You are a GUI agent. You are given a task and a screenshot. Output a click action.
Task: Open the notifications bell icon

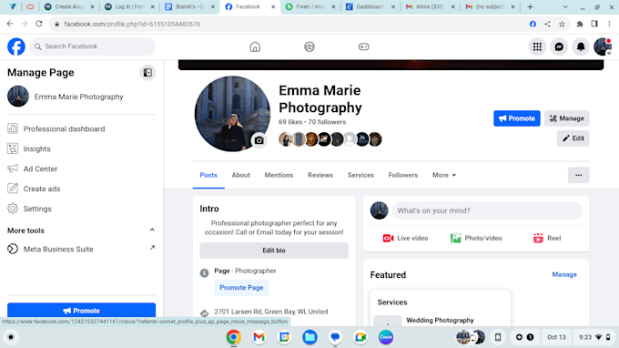(x=581, y=46)
